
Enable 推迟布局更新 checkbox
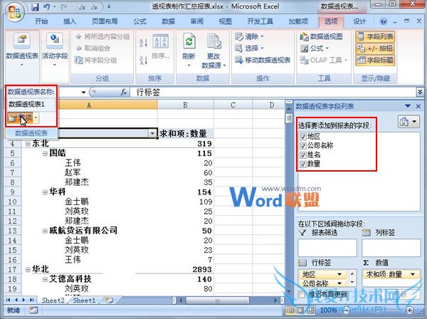click(x=301, y=294)
